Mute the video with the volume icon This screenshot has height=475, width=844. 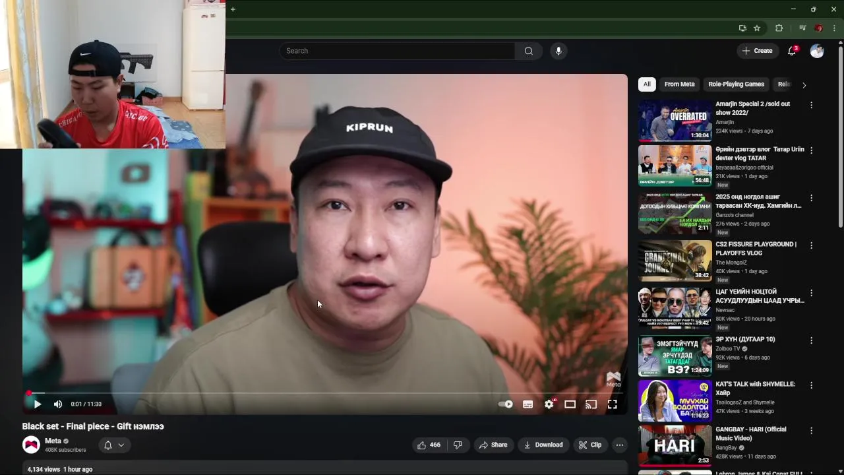point(58,404)
